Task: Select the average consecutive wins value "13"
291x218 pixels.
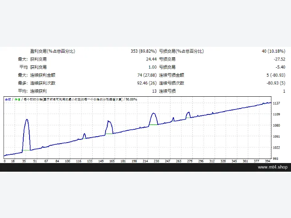Action: tap(155, 91)
